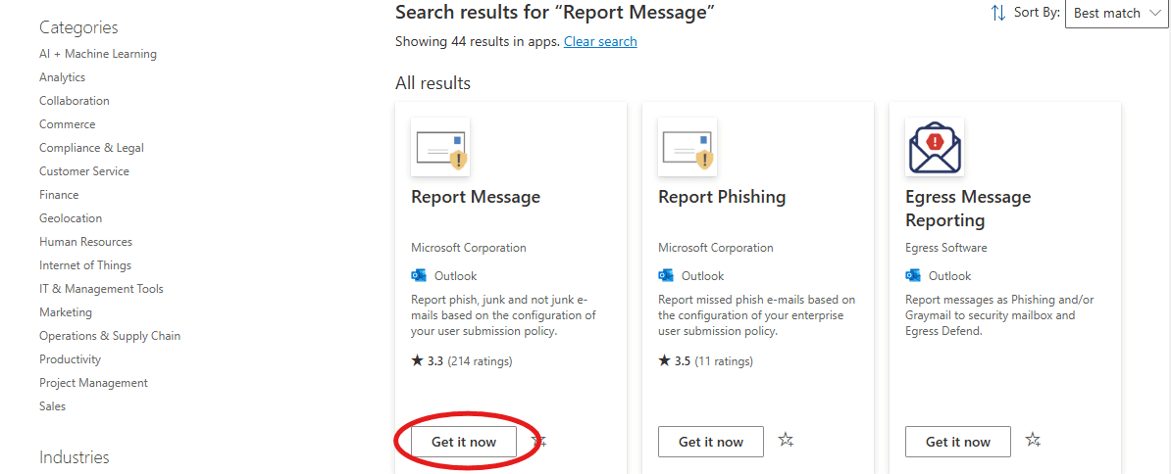Click the Outlook icon under Egress Software
Screen dimensions: 1171x474
click(x=913, y=276)
